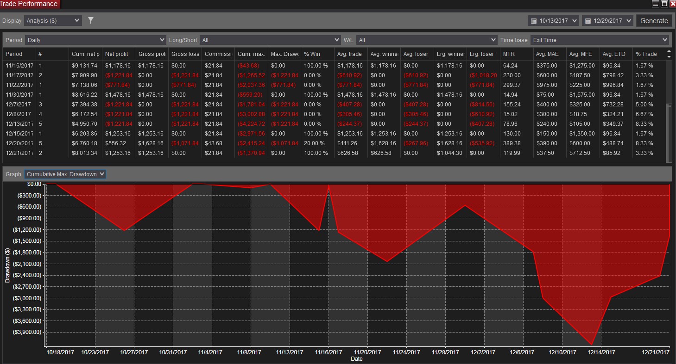Select the 11/16/2017 period row

coord(334,66)
